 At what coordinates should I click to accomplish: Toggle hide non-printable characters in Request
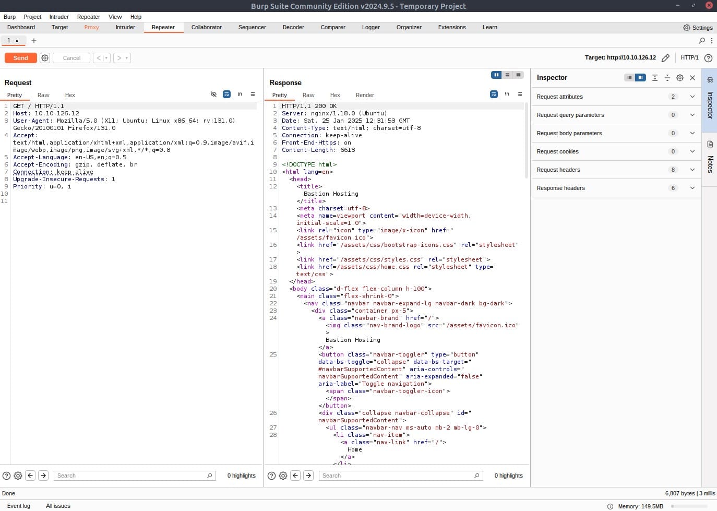click(x=240, y=94)
